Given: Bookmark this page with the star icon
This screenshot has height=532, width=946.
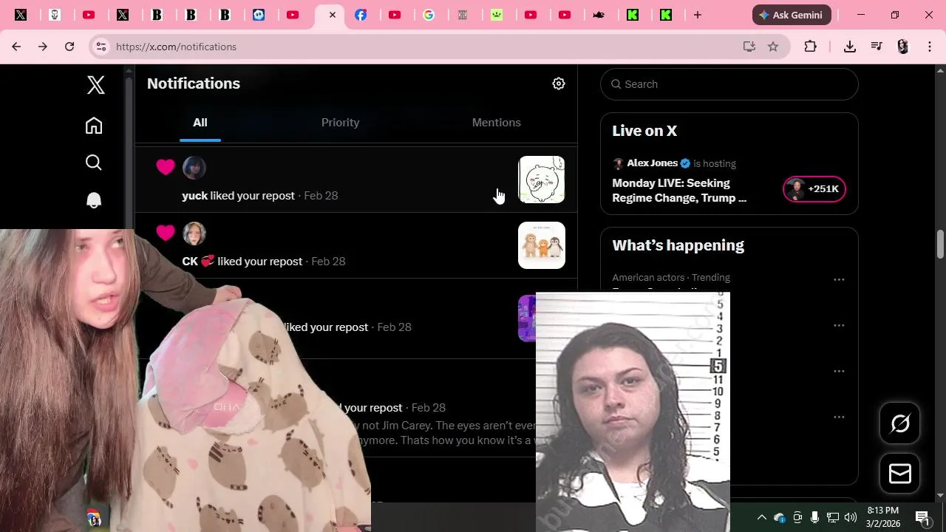Looking at the screenshot, I should pyautogui.click(x=773, y=47).
